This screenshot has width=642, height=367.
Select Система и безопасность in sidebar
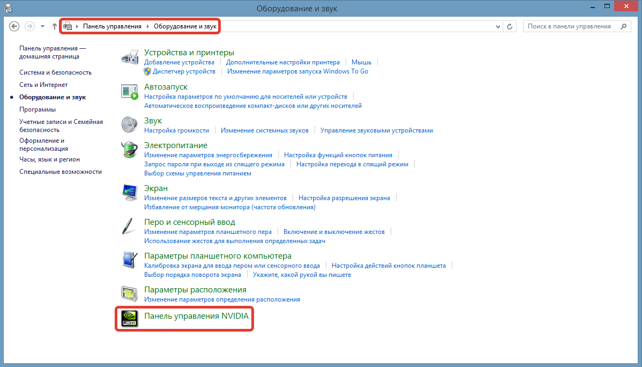[x=55, y=72]
